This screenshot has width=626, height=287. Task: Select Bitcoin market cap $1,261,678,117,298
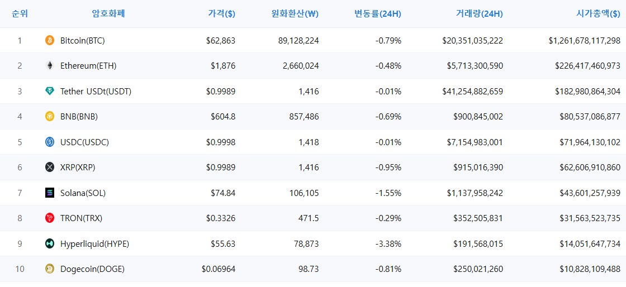585,40
